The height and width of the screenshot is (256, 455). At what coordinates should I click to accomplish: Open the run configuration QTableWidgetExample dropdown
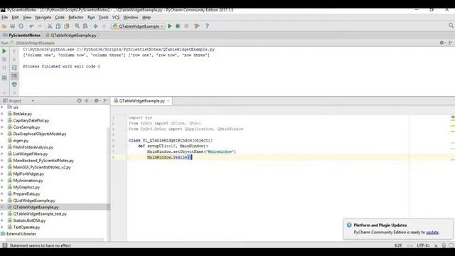pos(138,26)
